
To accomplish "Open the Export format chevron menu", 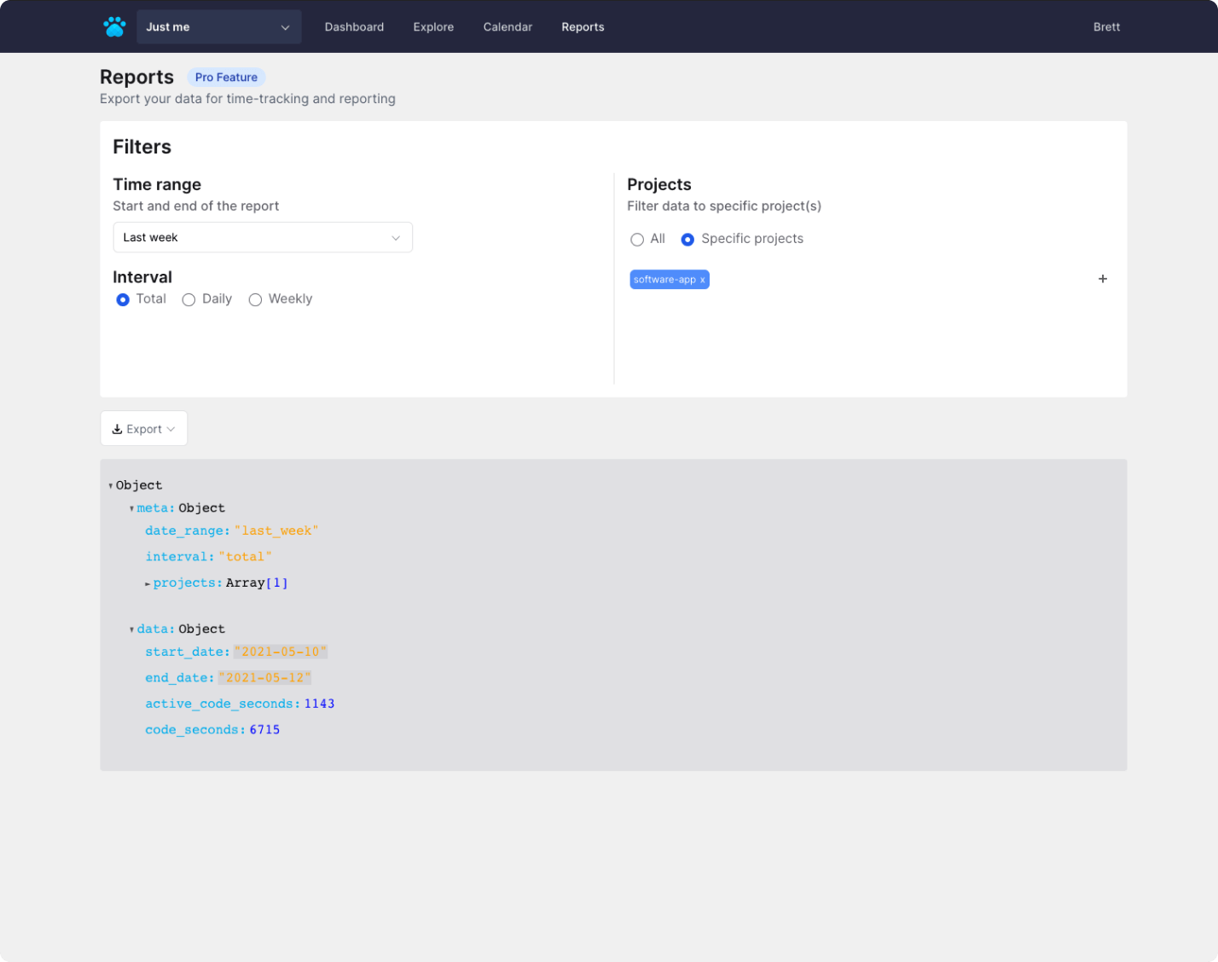I will coord(170,428).
